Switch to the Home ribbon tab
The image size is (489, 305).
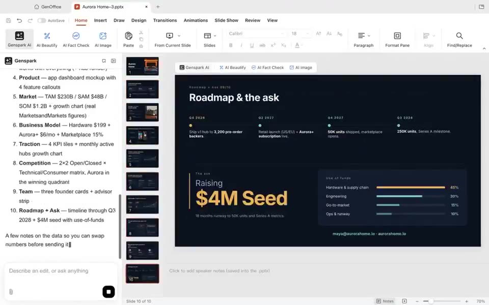click(x=81, y=20)
